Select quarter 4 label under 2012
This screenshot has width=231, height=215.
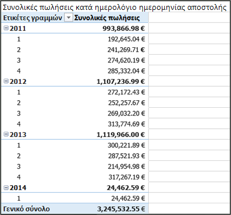(19, 124)
